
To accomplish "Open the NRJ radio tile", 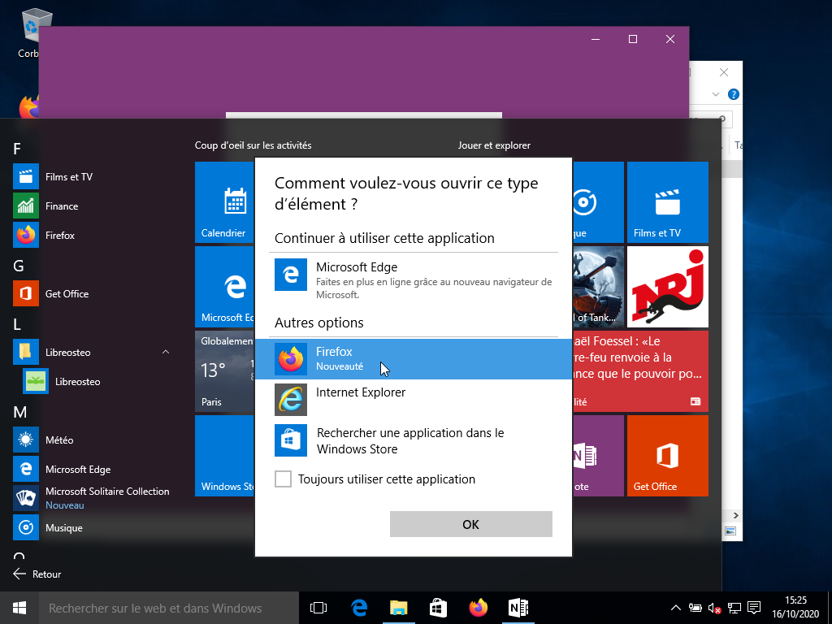I will point(668,287).
